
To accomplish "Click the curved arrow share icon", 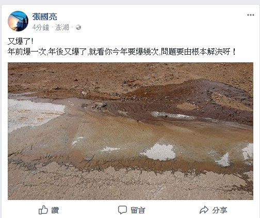I will [204, 210].
